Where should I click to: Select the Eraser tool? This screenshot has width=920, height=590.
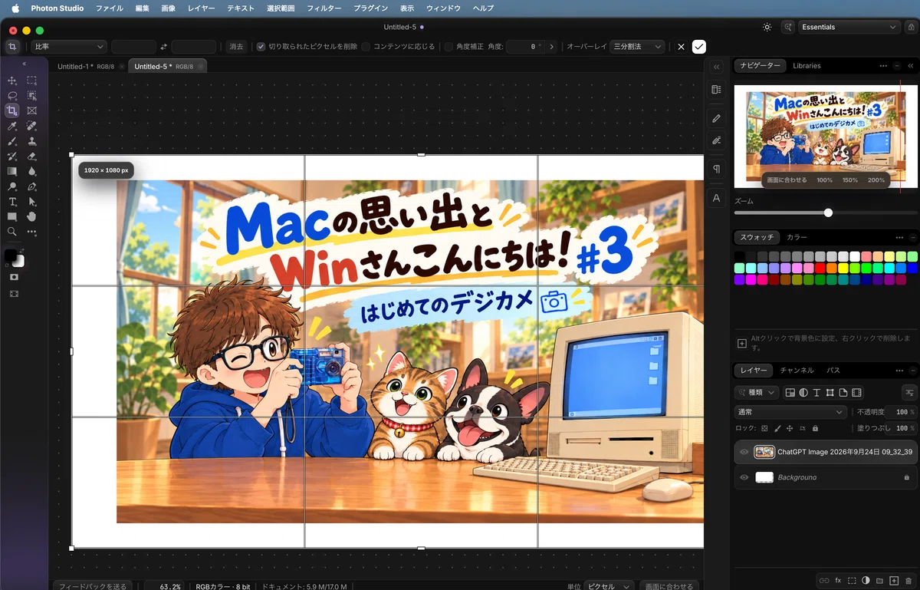[31, 157]
